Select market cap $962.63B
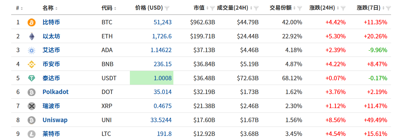The height and width of the screenshot is (140, 404). click(202, 22)
